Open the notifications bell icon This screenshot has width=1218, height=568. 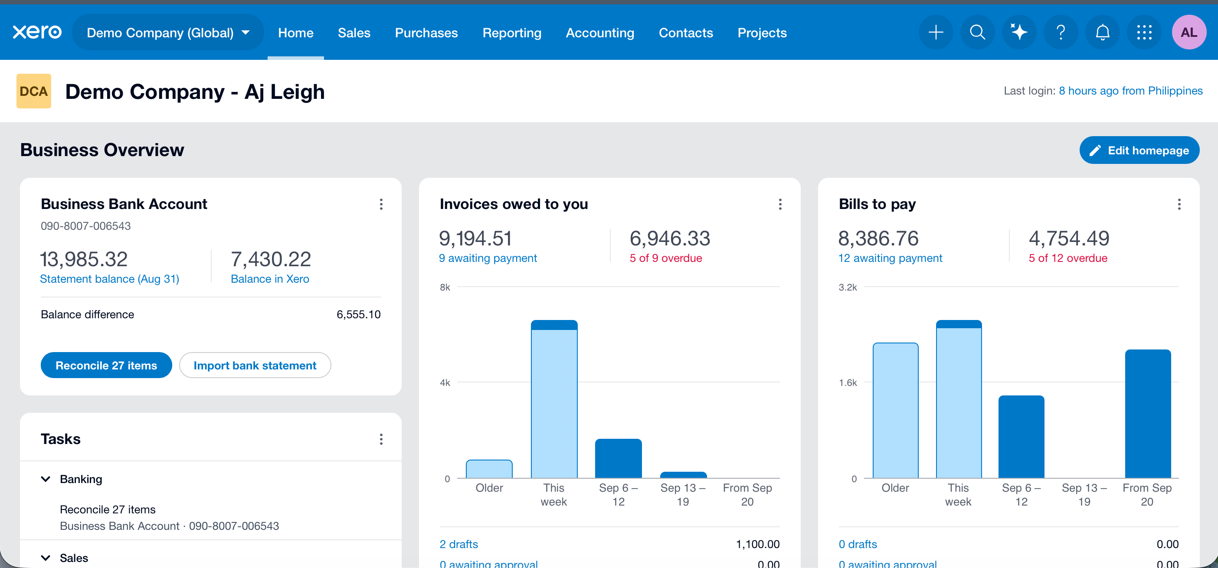[1102, 32]
